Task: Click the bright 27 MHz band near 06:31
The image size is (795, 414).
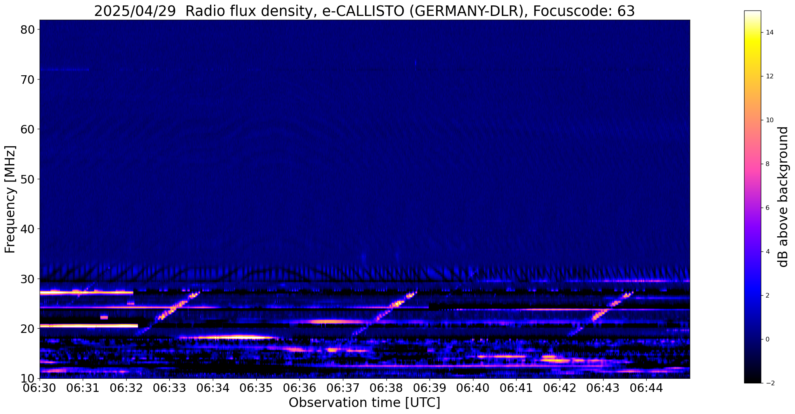Action: click(86, 293)
